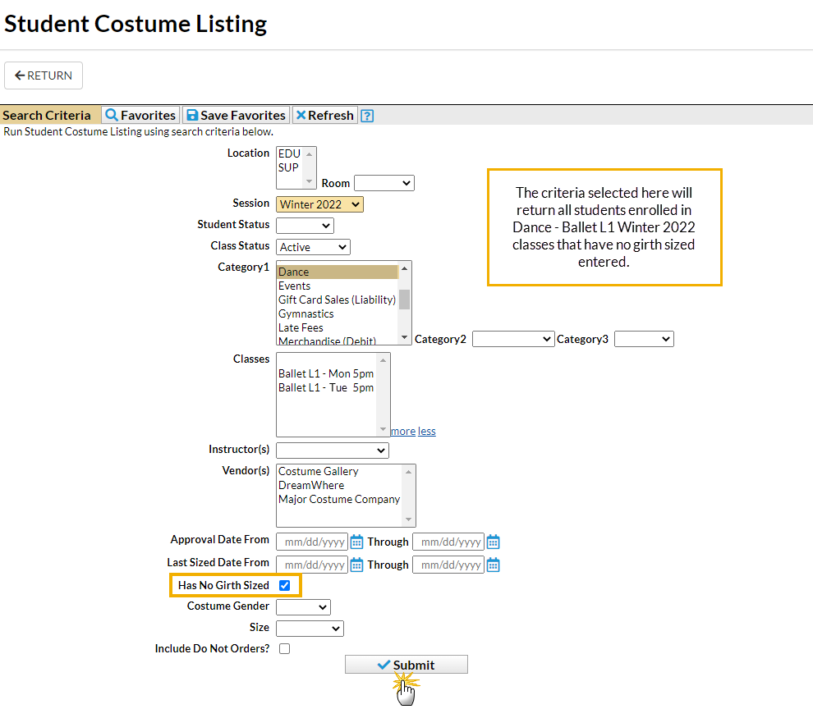813x709 pixels.
Task: Expand the Class Status dropdown
Action: [x=313, y=246]
